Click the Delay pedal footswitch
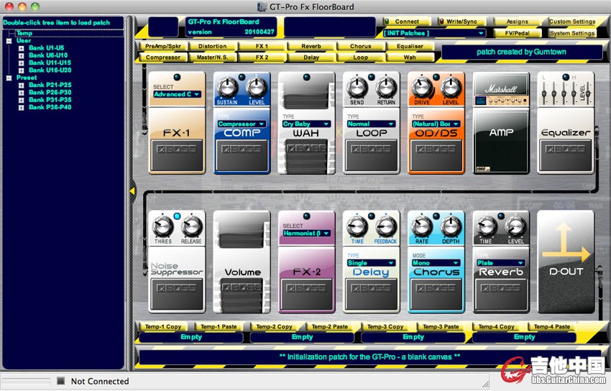611x391 pixels. (x=371, y=294)
